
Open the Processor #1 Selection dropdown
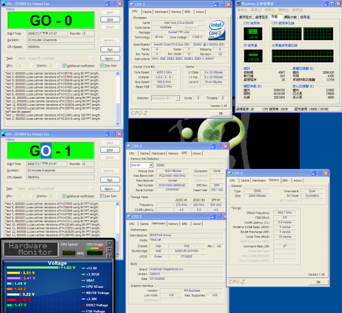(x=177, y=98)
